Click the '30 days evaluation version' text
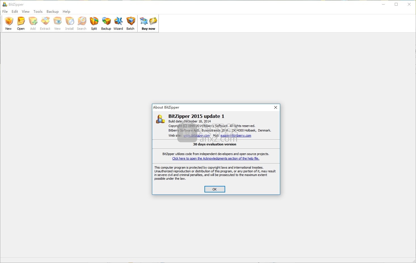The width and height of the screenshot is (416, 263). 215,144
